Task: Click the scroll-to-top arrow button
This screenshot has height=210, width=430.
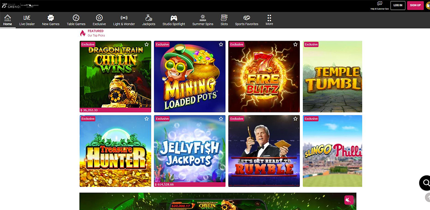Action: pyautogui.click(x=428, y=197)
